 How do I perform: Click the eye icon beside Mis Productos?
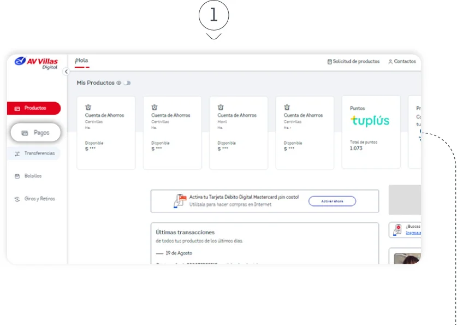(118, 83)
